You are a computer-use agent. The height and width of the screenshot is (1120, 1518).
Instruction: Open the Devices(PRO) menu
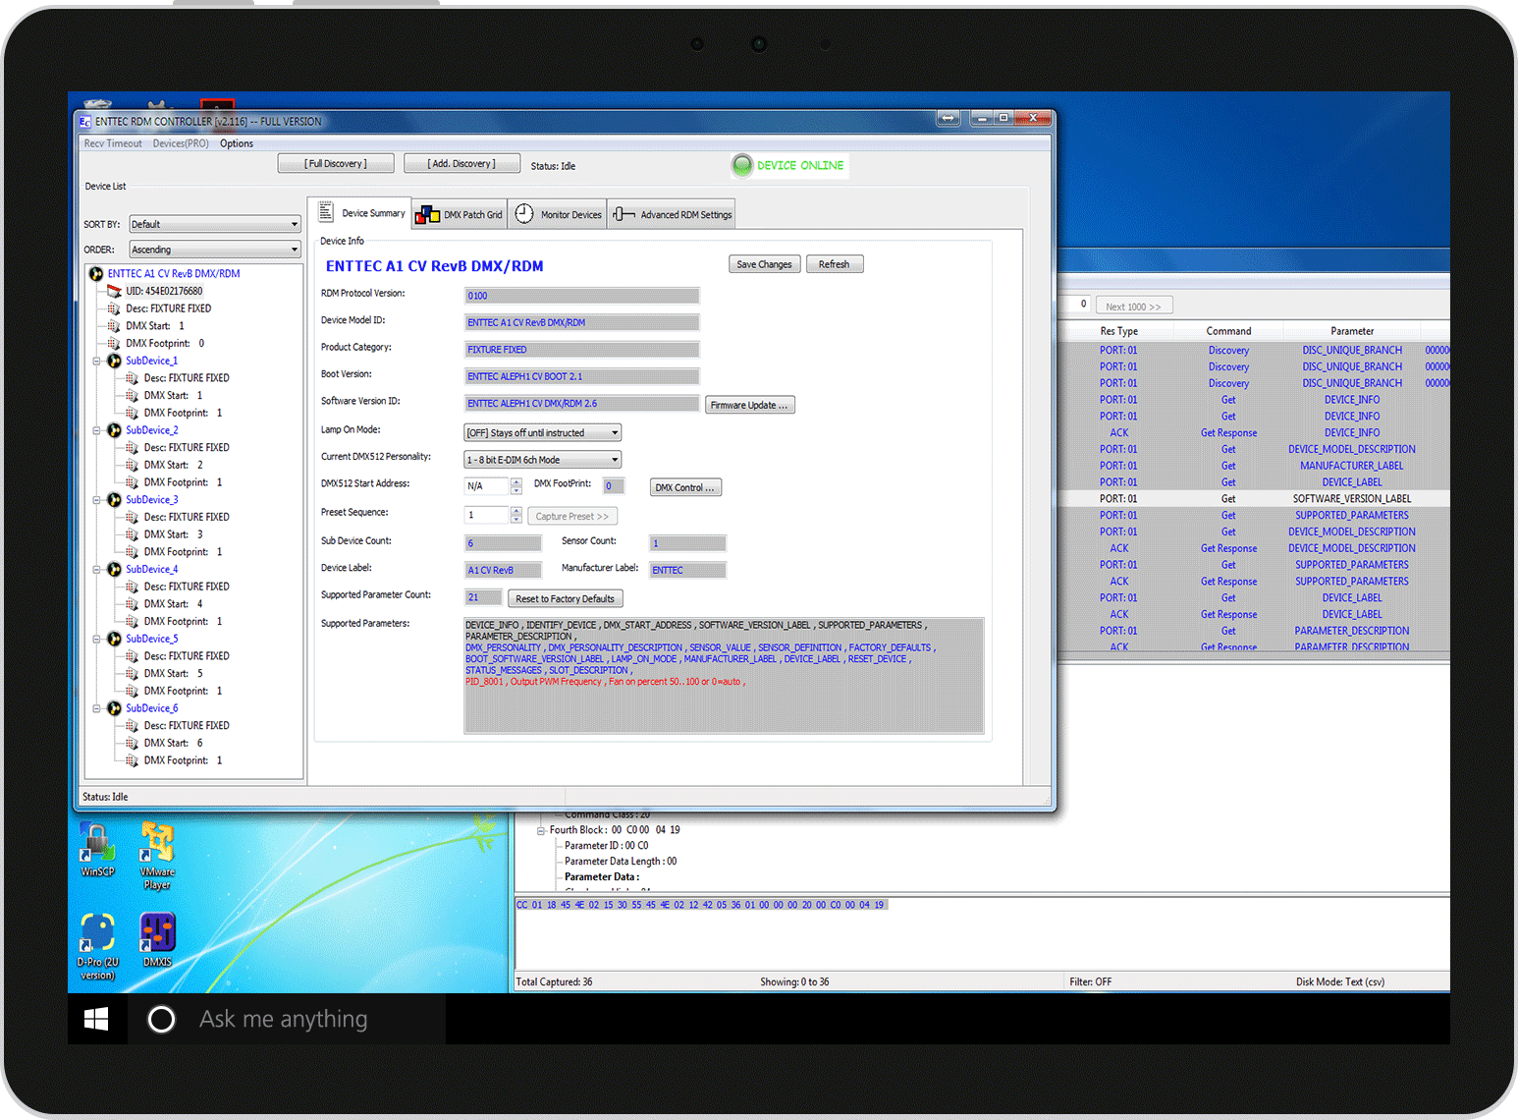coord(181,143)
